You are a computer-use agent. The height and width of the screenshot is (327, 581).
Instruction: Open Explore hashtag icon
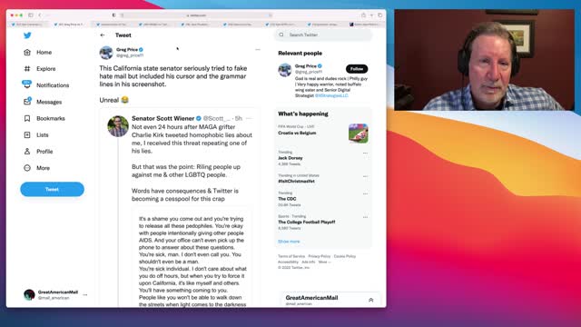27,69
